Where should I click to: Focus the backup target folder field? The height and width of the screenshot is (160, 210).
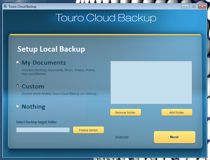click(x=43, y=130)
